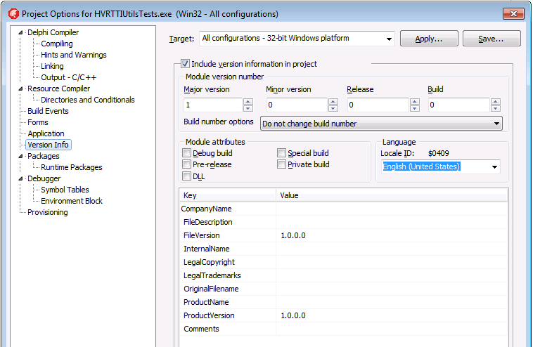Open the Language dropdown list
Screen dimensions: 533x347
pyautogui.click(x=495, y=167)
